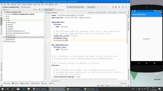Open main.dart run configuration dropdown
The width and height of the screenshot is (163, 91).
point(92,7)
